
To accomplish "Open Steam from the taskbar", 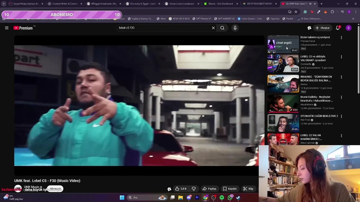I will click(x=238, y=198).
